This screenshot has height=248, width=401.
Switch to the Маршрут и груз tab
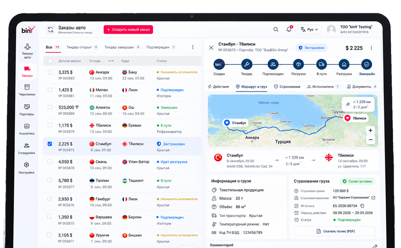tap(251, 86)
